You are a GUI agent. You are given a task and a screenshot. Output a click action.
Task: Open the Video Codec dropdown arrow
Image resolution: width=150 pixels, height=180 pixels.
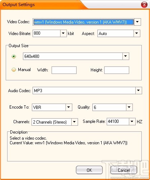137,22
